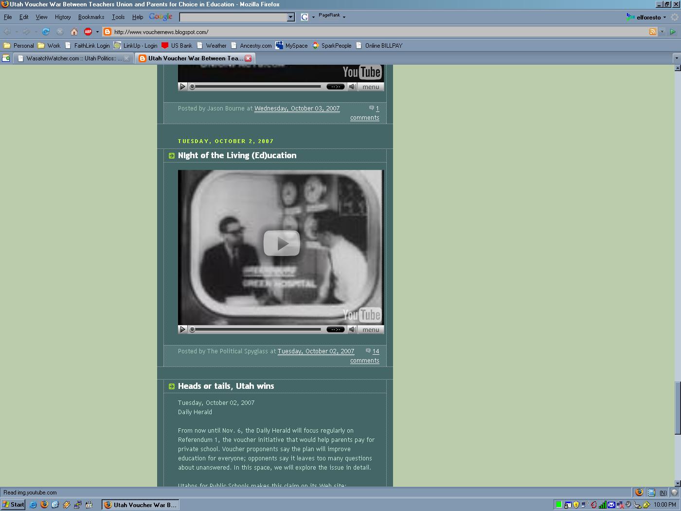Click the page vertical scrollbar thumb

[677, 408]
